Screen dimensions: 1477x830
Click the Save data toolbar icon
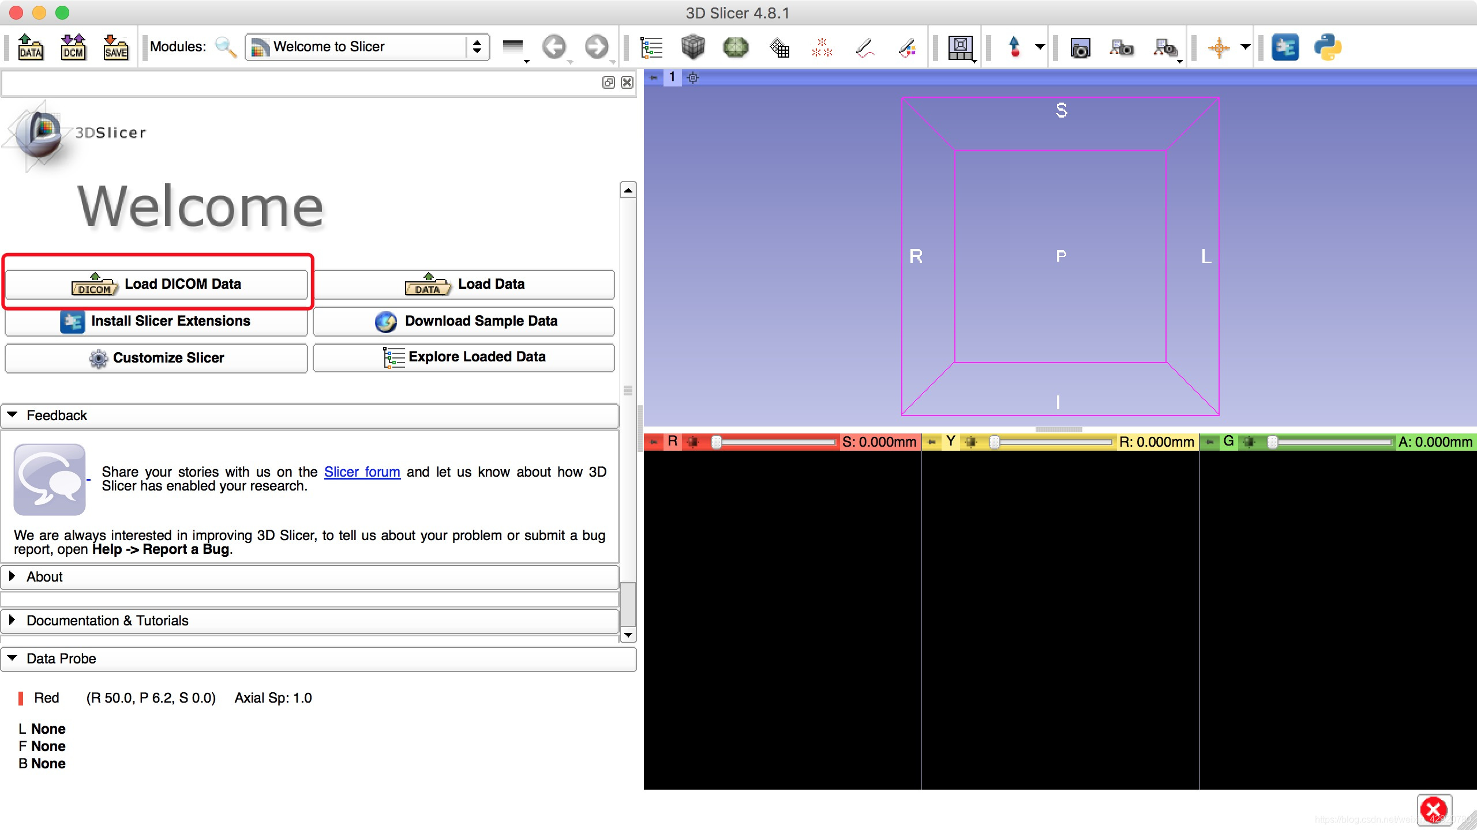[115, 47]
